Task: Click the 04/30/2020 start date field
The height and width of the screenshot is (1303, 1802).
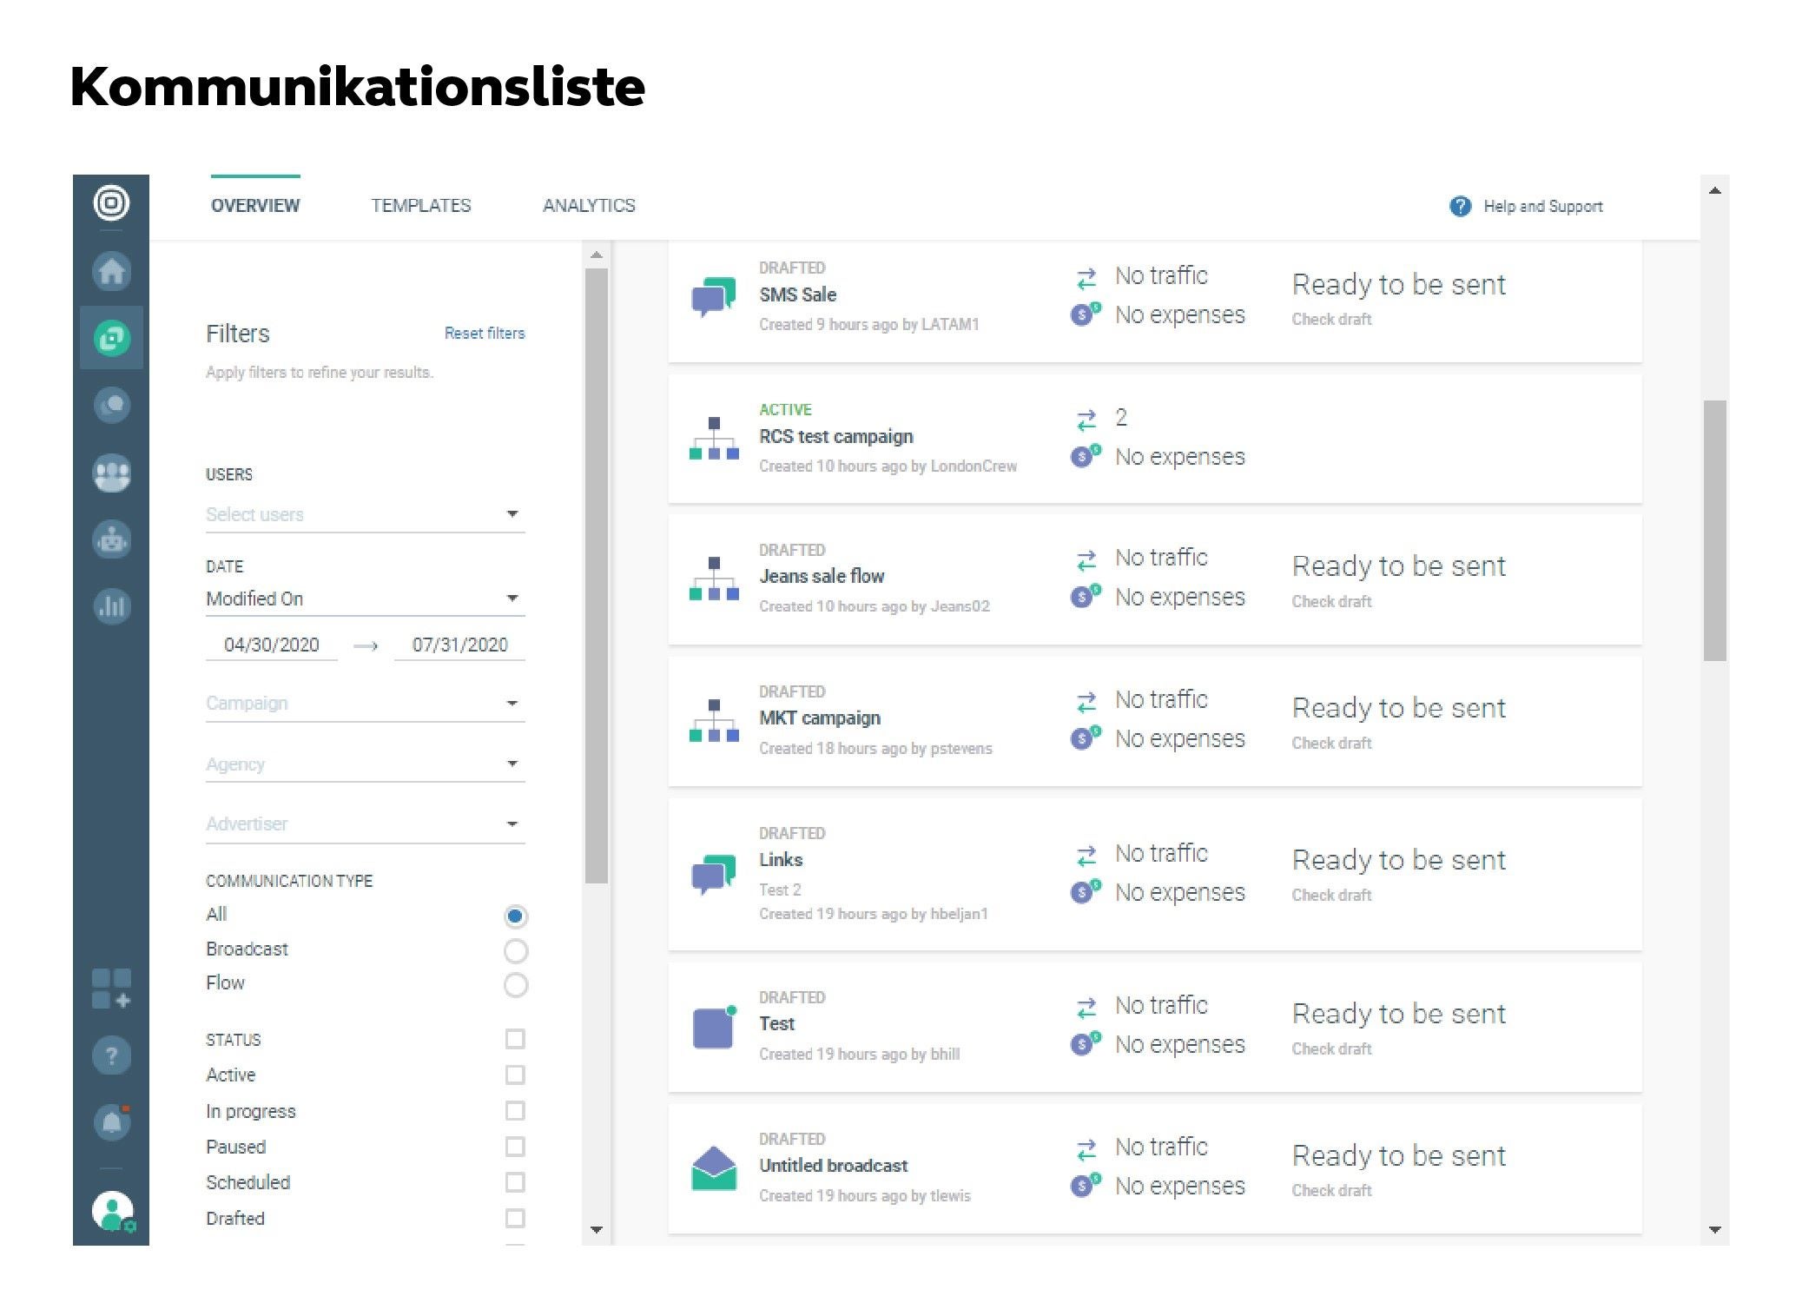Action: click(271, 645)
